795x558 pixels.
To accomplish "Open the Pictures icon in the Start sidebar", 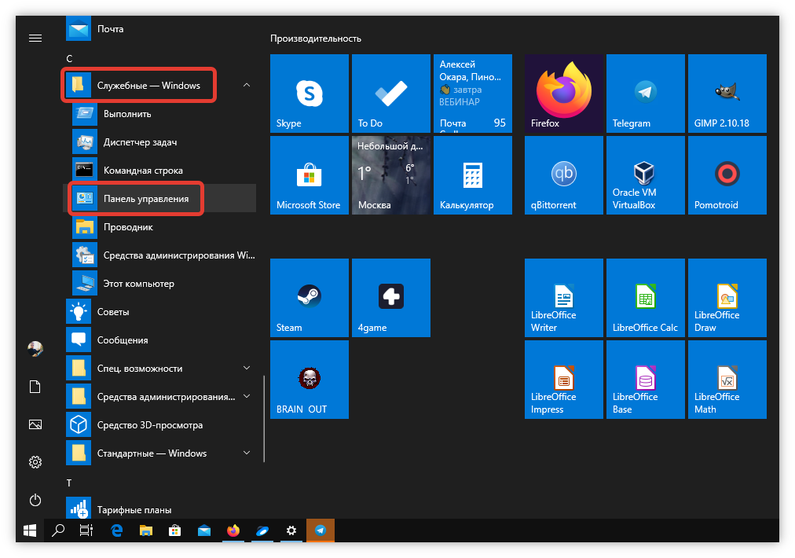I will [x=35, y=424].
